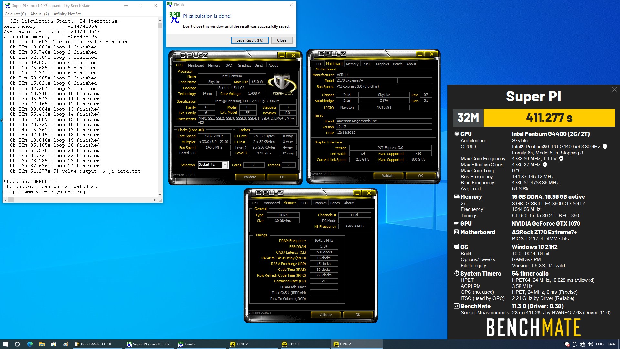620x349 pixels.
Task: Click scroll right arrow in Super PI log
Action: [154, 200]
